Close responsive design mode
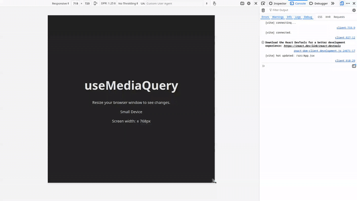 pos(256,4)
